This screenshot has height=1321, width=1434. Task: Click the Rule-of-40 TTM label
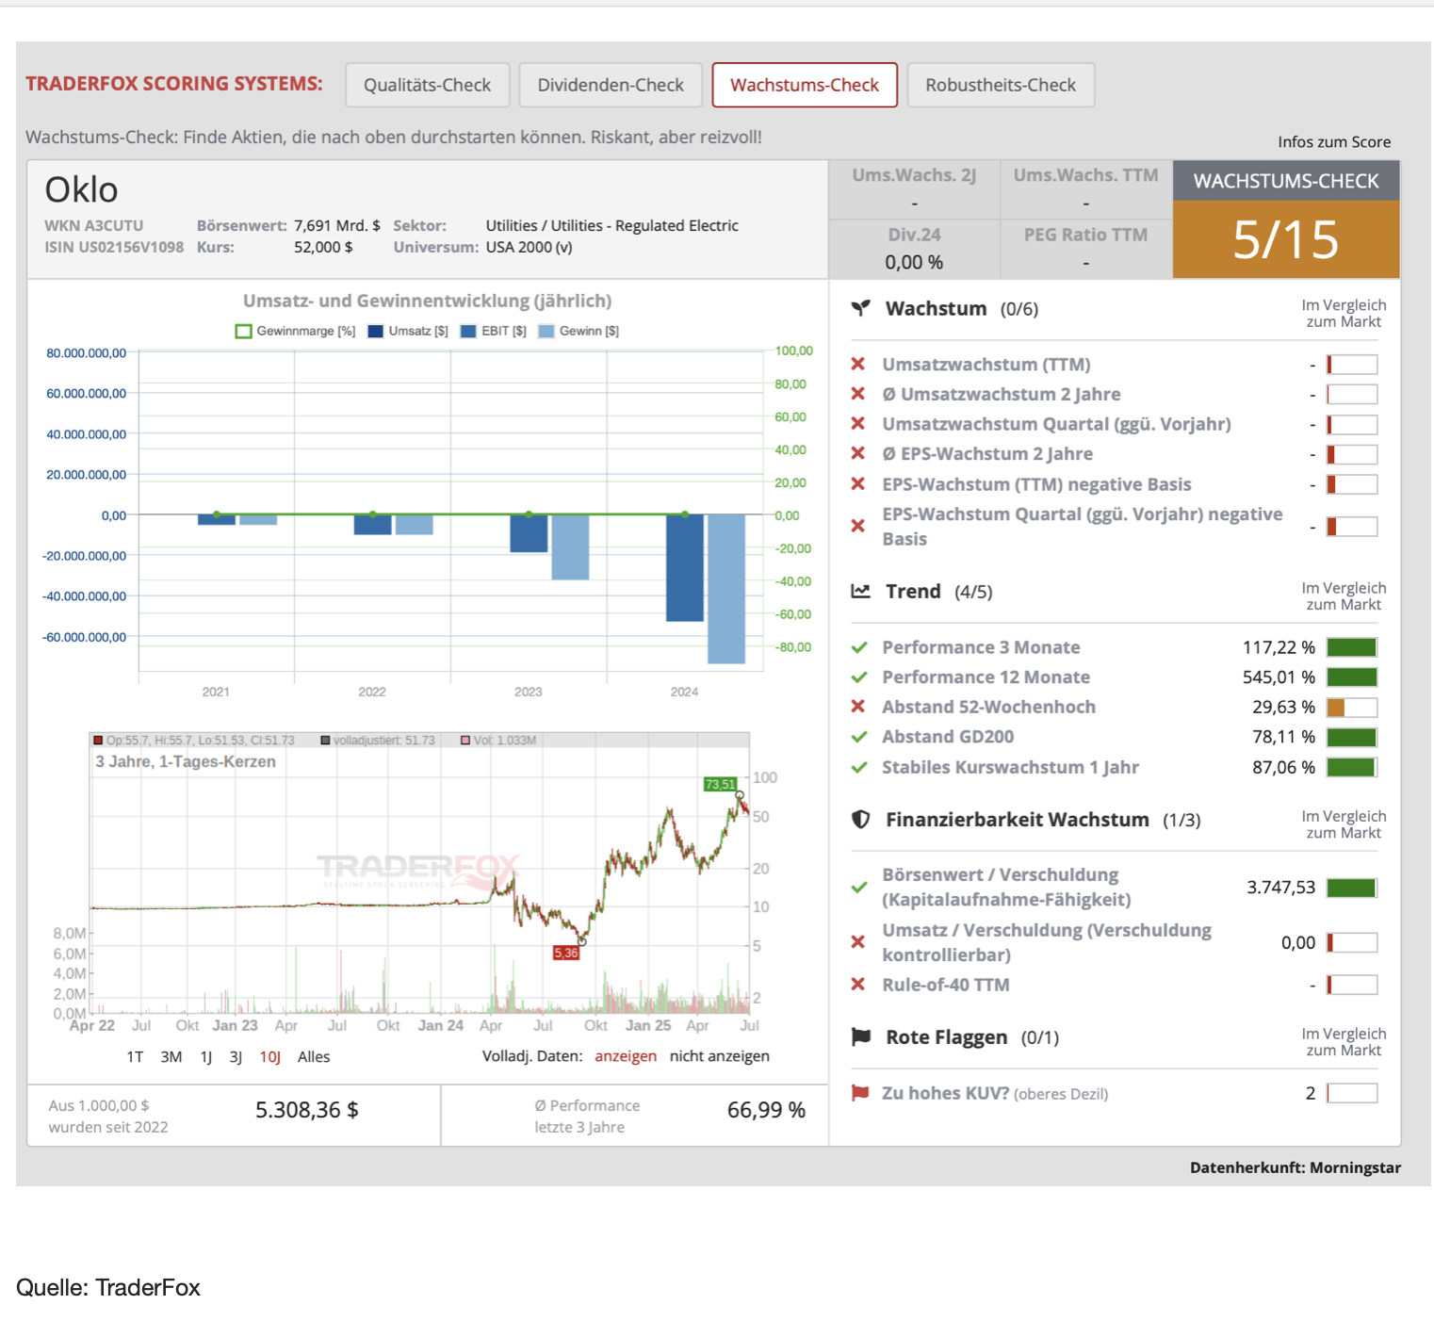click(946, 985)
